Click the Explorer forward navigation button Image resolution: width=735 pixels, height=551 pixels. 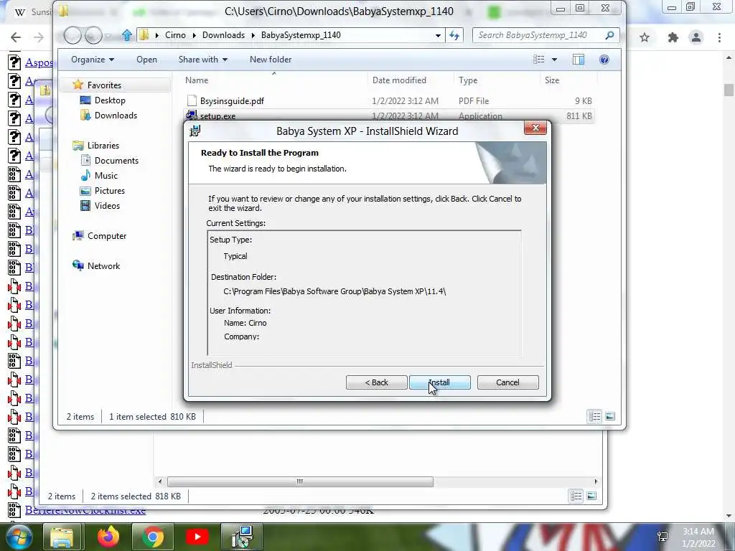click(x=93, y=35)
